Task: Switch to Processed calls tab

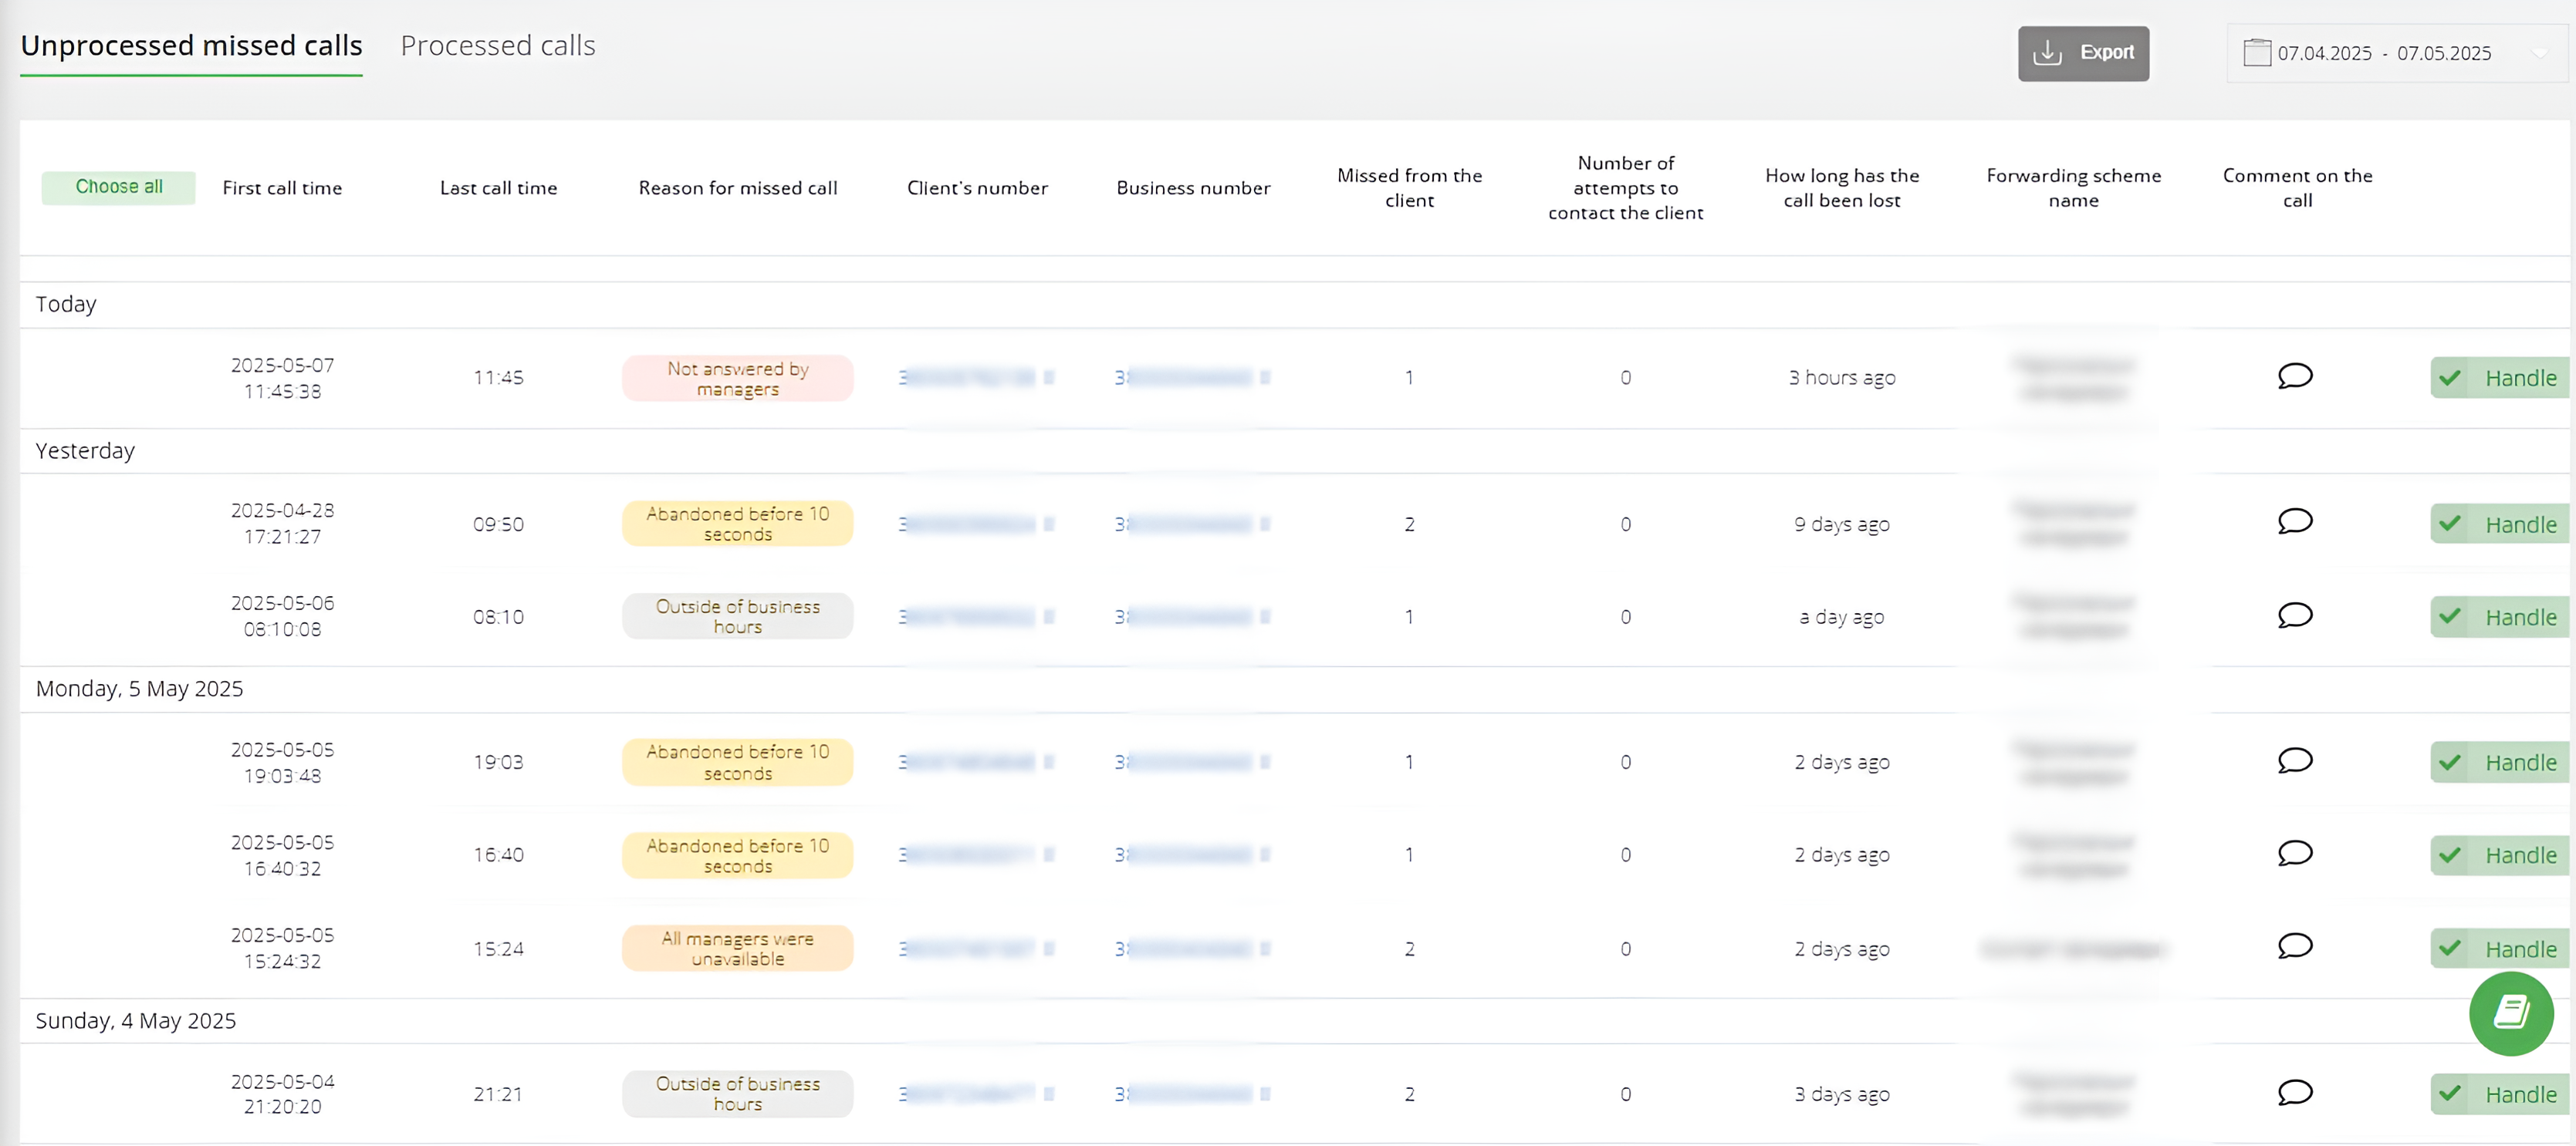Action: coord(498,46)
